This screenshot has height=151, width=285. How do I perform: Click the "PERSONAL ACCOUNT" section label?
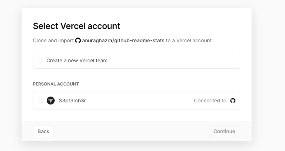[56, 84]
